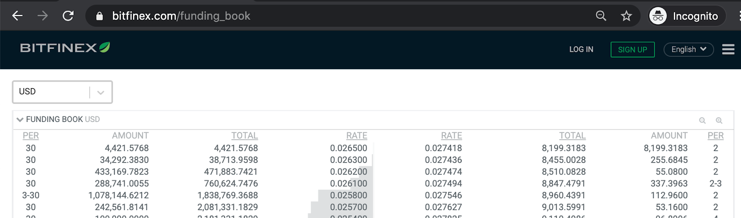741x218 pixels.
Task: Click the right TOTAL column header
Action: [x=572, y=136]
